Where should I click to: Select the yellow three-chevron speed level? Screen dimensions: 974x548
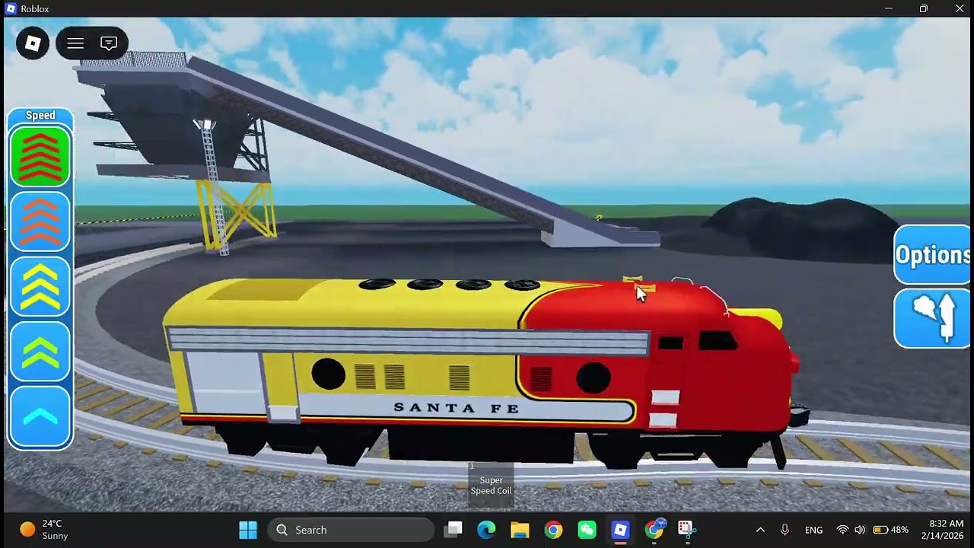click(40, 287)
